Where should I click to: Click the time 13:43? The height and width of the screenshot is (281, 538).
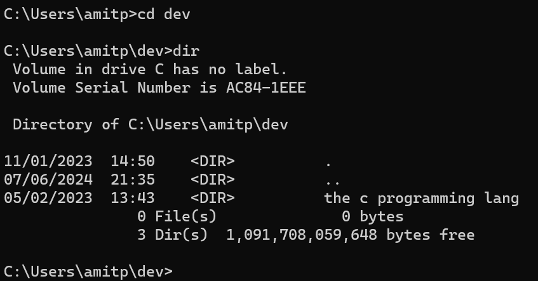pos(132,198)
